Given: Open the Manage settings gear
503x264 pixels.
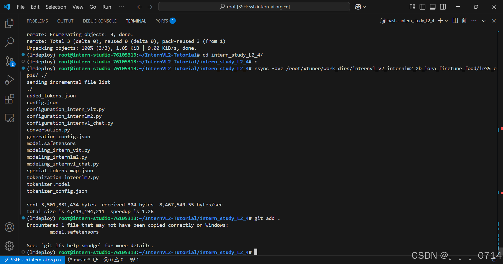Looking at the screenshot, I should point(9,246).
